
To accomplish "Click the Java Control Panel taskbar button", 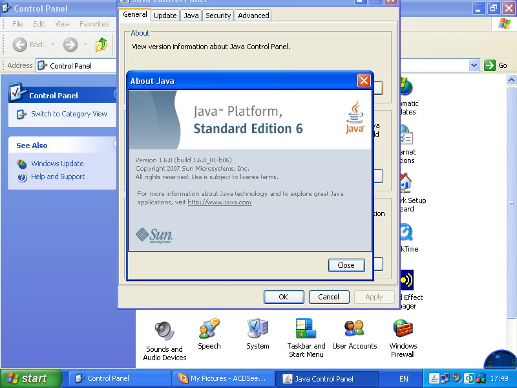I will click(x=327, y=379).
